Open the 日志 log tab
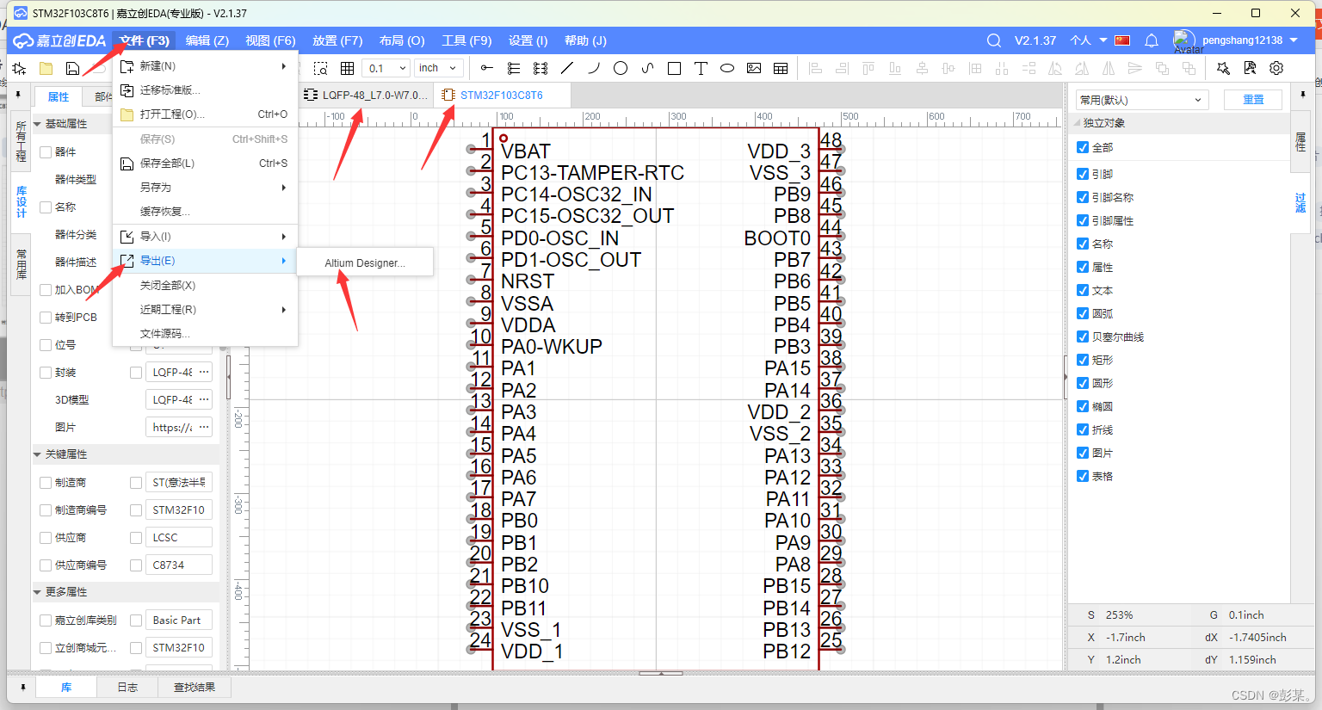The width and height of the screenshot is (1322, 710). point(127,687)
